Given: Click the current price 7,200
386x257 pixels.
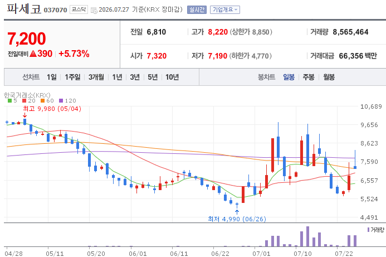Looking at the screenshot, I should click(x=27, y=38).
